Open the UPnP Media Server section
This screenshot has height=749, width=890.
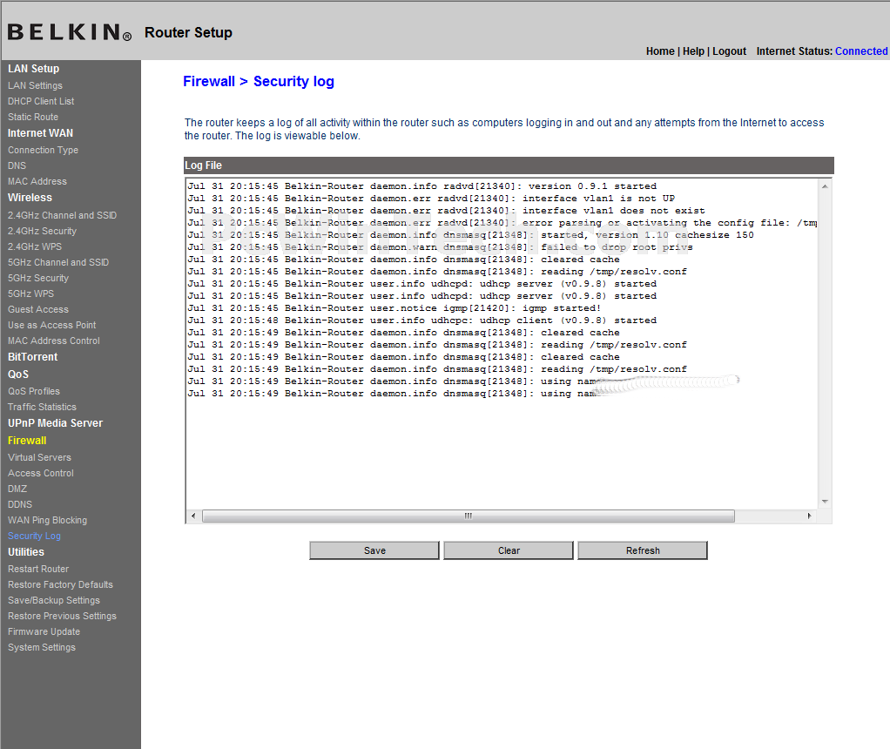click(x=55, y=423)
